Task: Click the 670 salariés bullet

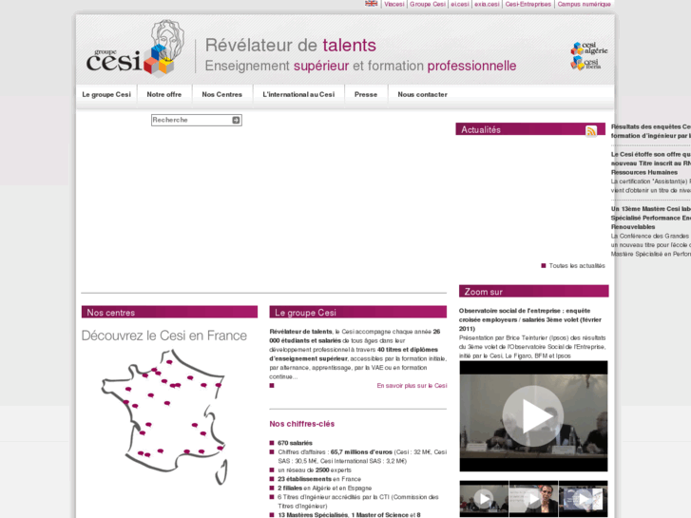Action: 295,443
